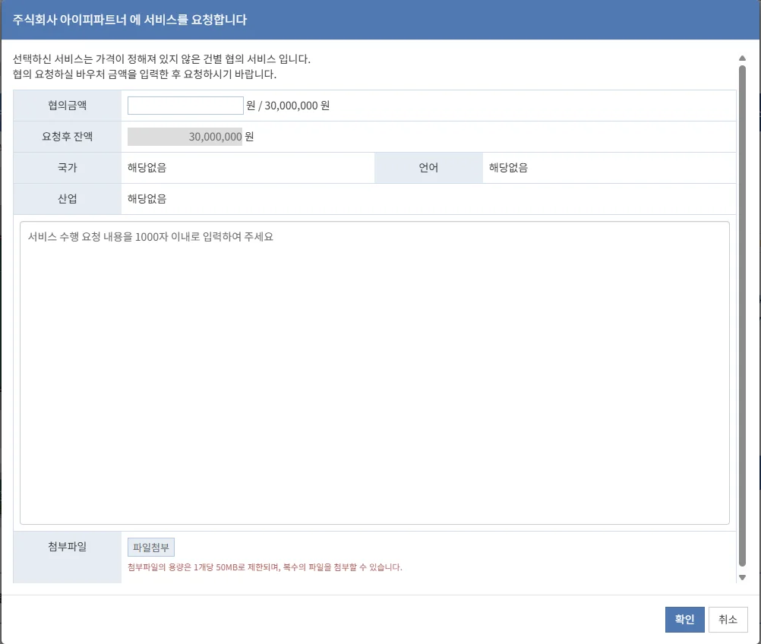Select the 해당없음 value next to 국가
Screen dimensions: 761x644
(x=147, y=168)
